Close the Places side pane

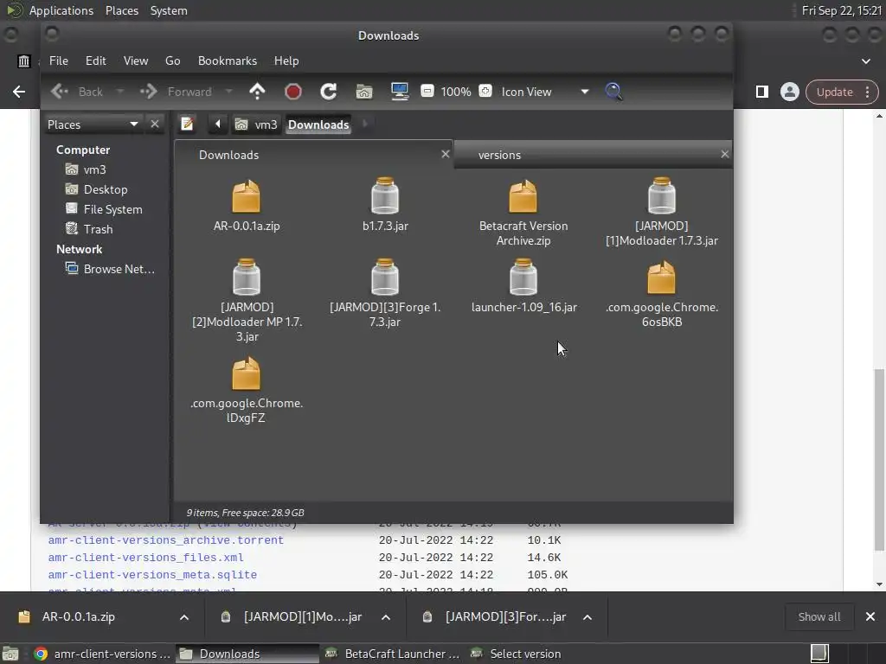click(155, 124)
